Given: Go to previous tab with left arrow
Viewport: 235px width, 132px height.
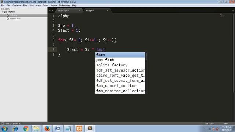Looking at the screenshot, I should pos(50,10).
